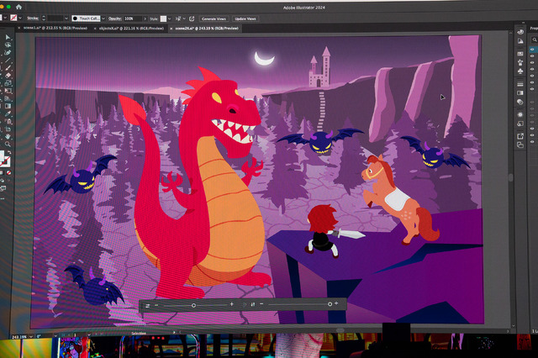The height and width of the screenshot is (358, 538).
Task: Switch to the objects.ai document tab
Action: pos(131,28)
